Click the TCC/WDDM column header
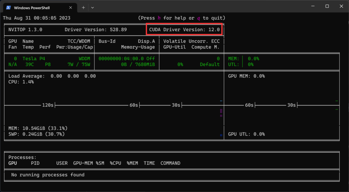This screenshot has width=349, height=192. 79,41
